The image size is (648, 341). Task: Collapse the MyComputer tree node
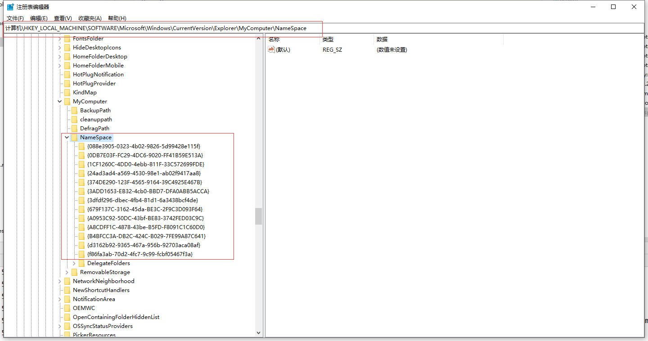pos(59,101)
